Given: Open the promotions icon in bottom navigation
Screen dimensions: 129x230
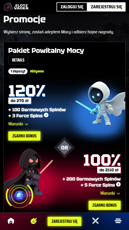Looking at the screenshot, I should pyautogui.click(x=34, y=221).
